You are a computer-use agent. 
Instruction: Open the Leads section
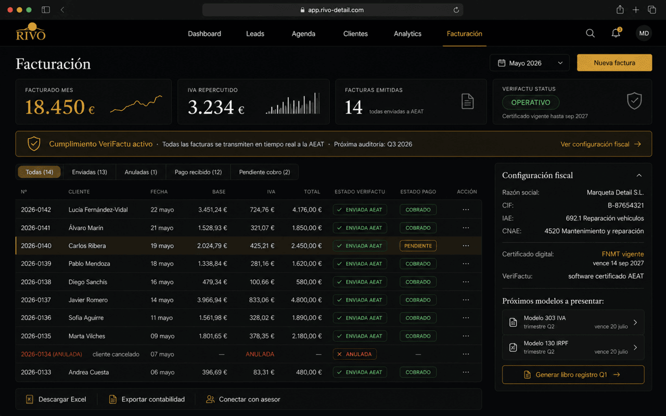coord(255,34)
